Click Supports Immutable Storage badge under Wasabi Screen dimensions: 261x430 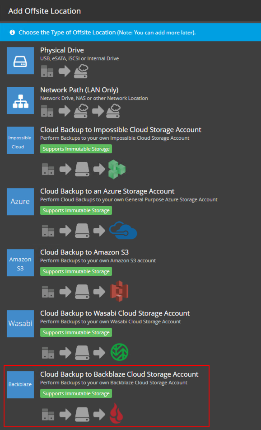[x=76, y=332]
